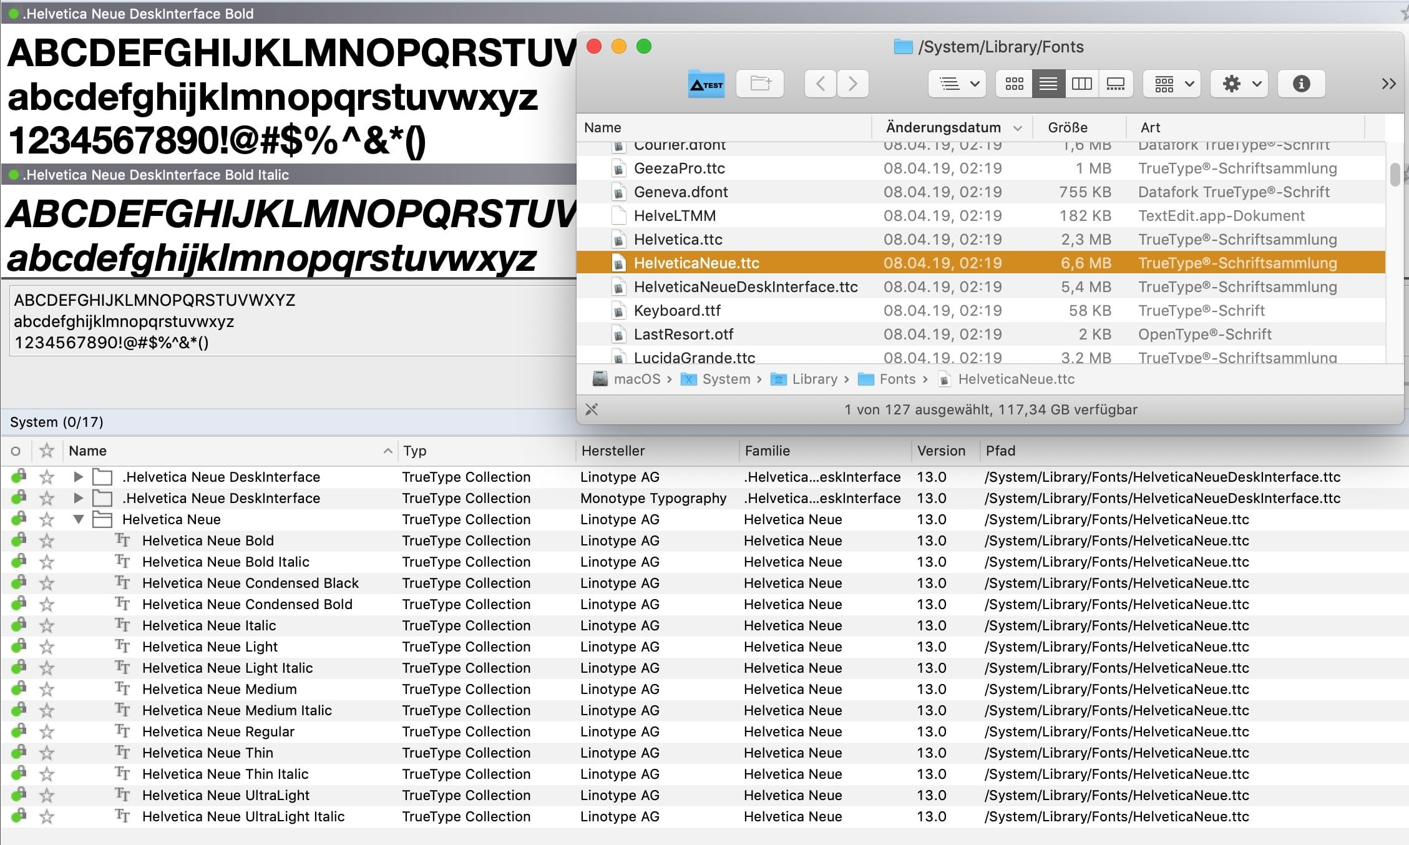Click Library in the Finder path bar
The image size is (1409, 845).
tap(804, 379)
